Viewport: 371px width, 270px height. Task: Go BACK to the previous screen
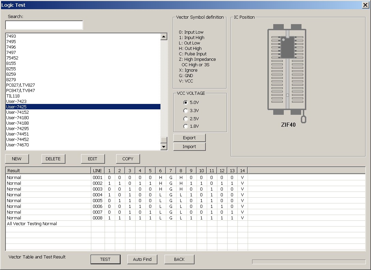click(179, 259)
